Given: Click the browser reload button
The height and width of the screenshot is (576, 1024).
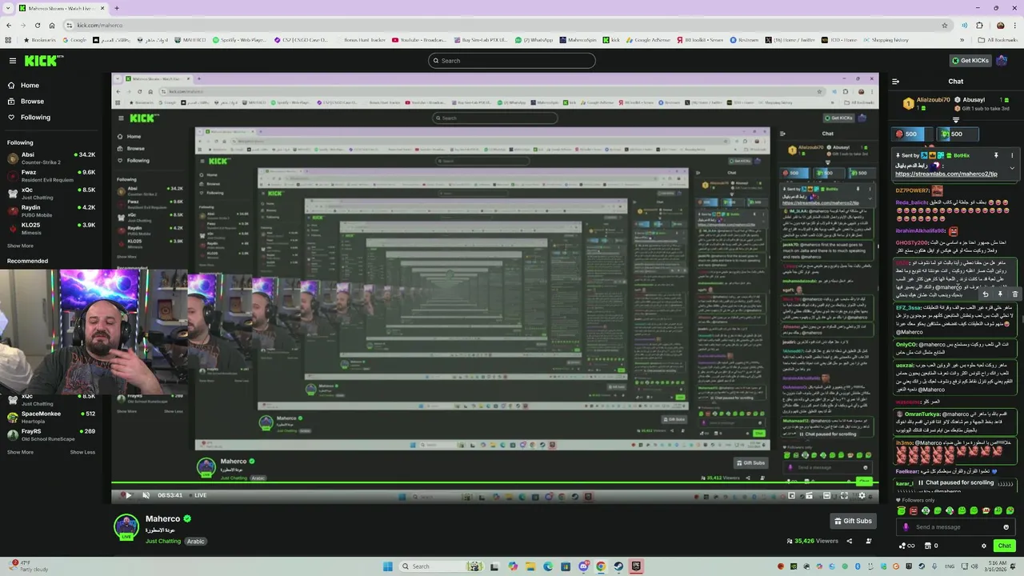Looking at the screenshot, I should [x=38, y=25].
